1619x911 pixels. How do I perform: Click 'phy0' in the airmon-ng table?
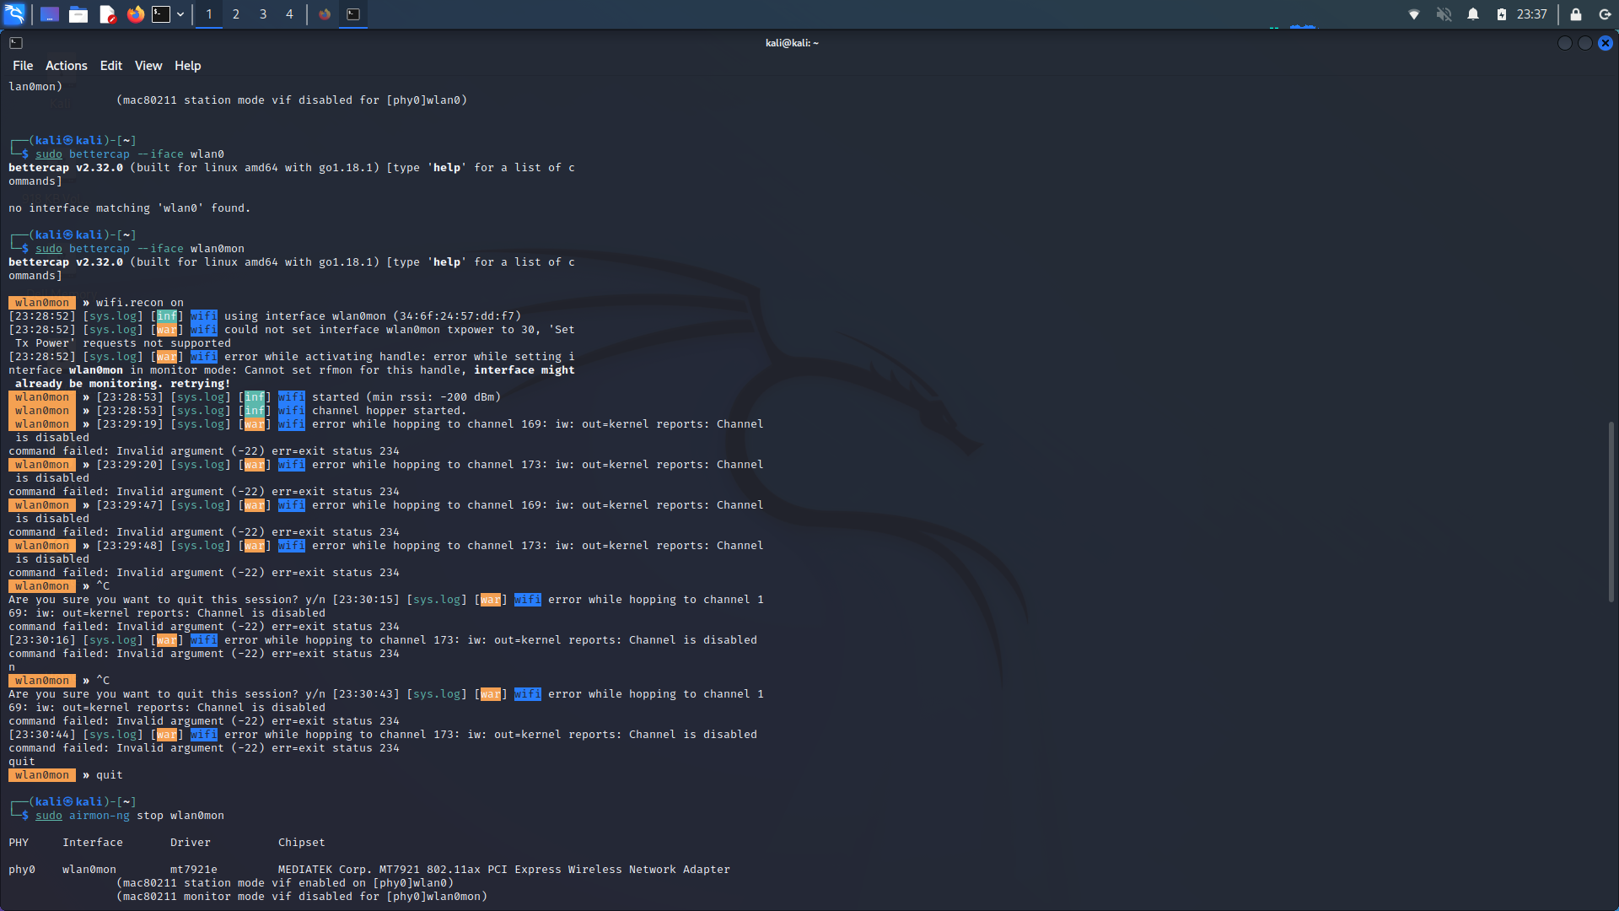coord(22,870)
